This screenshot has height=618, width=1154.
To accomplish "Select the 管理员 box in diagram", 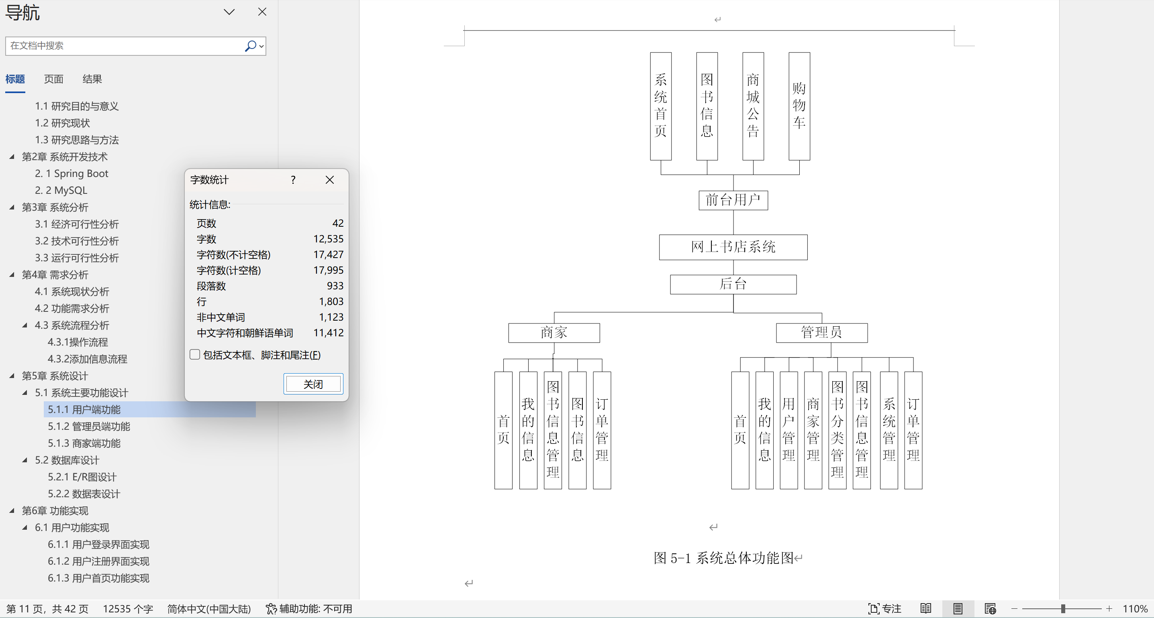I will click(821, 333).
